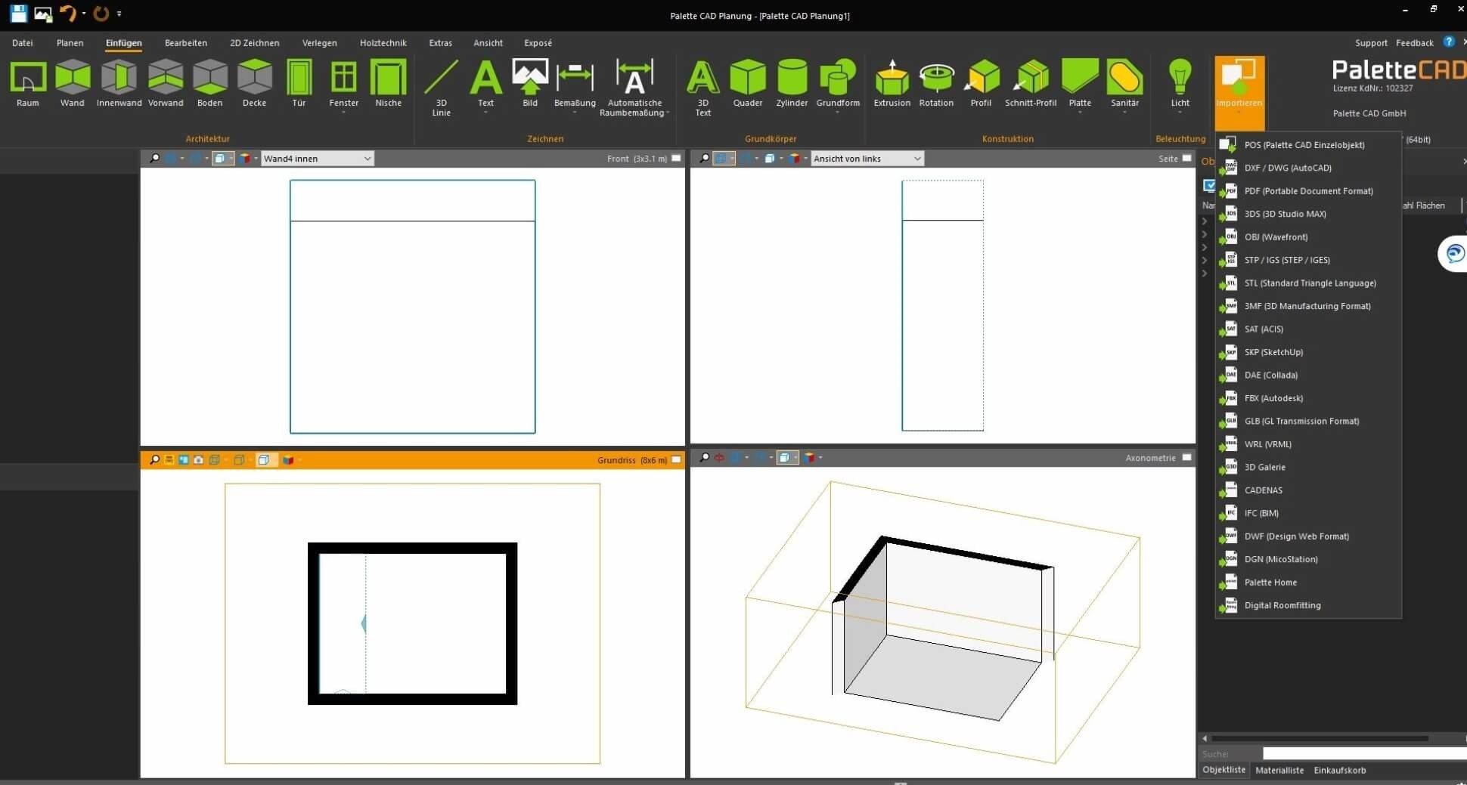
Task: Start an Extrusion construction
Action: pyautogui.click(x=891, y=83)
